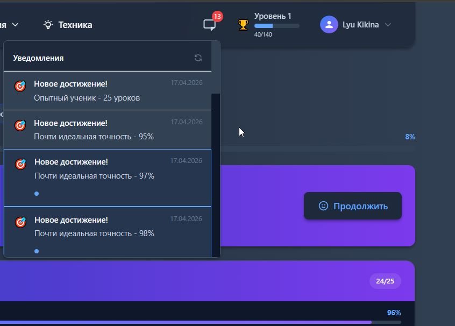Click the target icon of the 98% accuracy notification

pos(20,222)
